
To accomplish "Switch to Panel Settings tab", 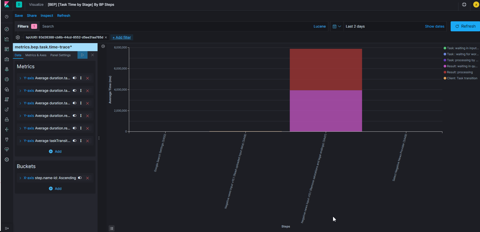I will click(60, 55).
